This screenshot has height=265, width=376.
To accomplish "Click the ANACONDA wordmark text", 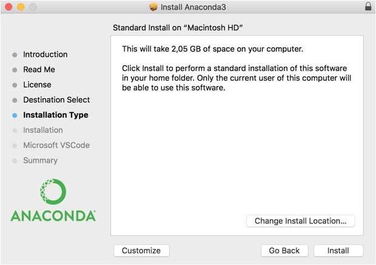I will coord(53,215).
